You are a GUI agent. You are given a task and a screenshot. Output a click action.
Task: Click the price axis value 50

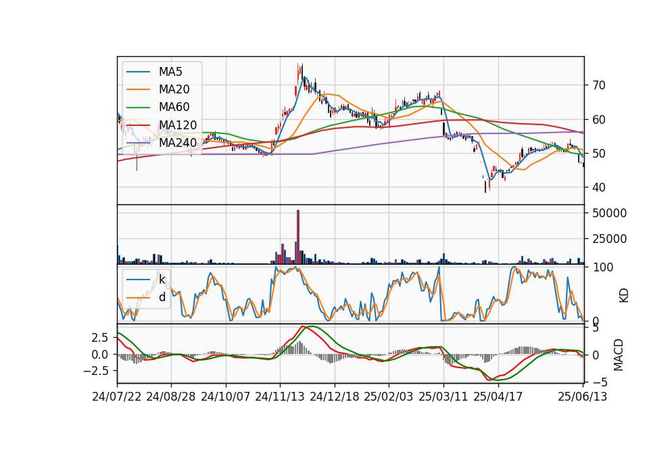click(599, 154)
